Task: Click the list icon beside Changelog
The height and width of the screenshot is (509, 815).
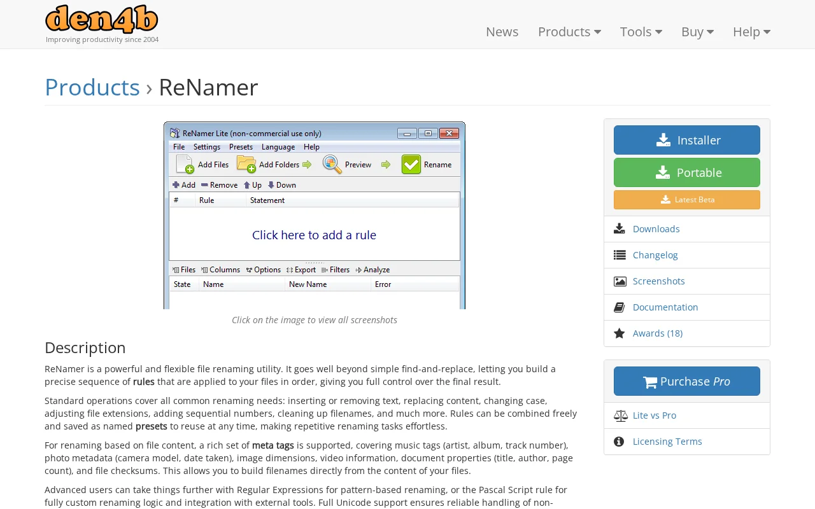Action: [x=620, y=255]
